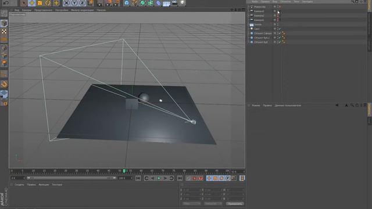Open the green generator objects icon
372x209 pixels.
(142, 3)
